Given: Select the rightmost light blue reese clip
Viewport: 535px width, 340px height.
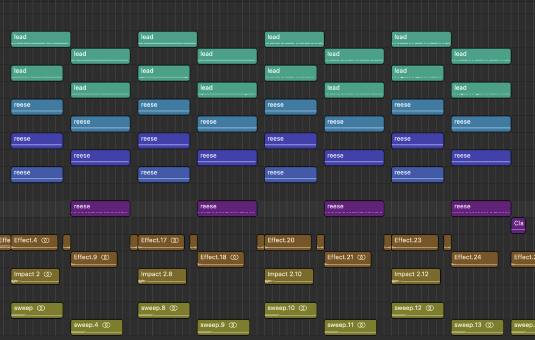Looking at the screenshot, I should click(481, 124).
